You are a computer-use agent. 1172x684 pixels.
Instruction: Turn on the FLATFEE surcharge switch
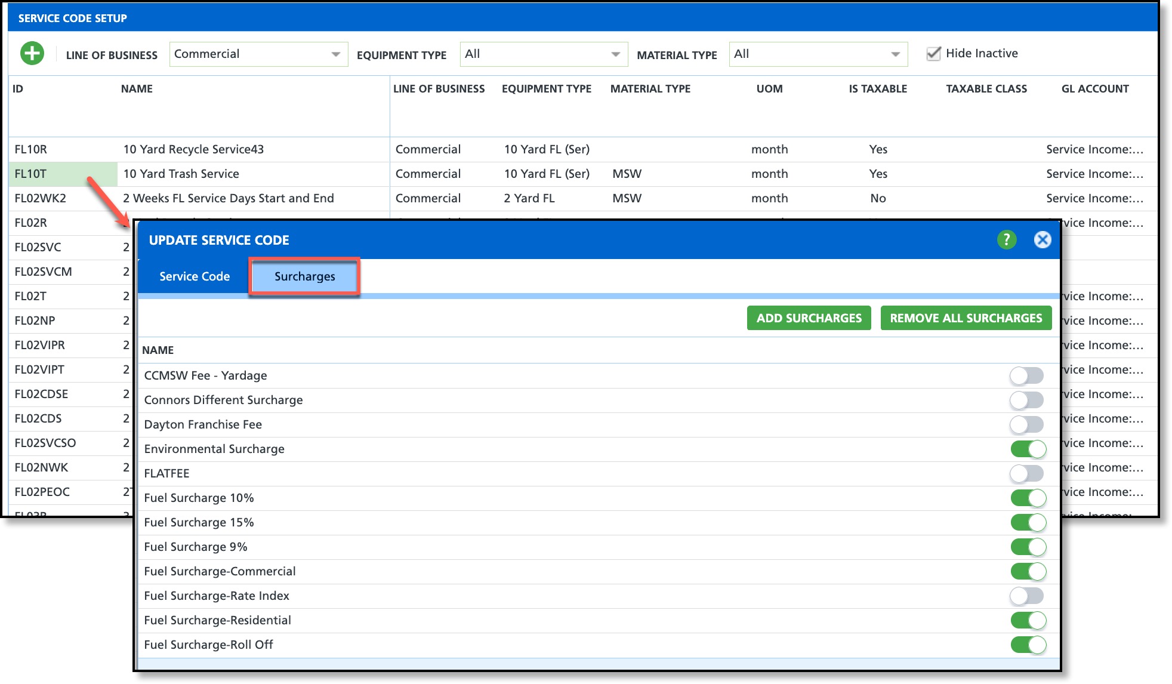pos(1026,474)
